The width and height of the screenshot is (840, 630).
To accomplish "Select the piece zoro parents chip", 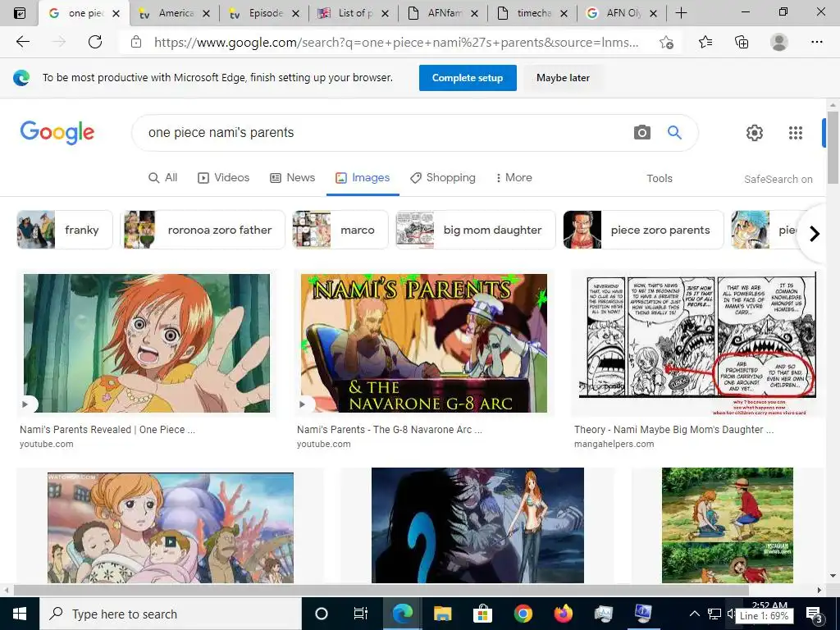I will coord(643,230).
